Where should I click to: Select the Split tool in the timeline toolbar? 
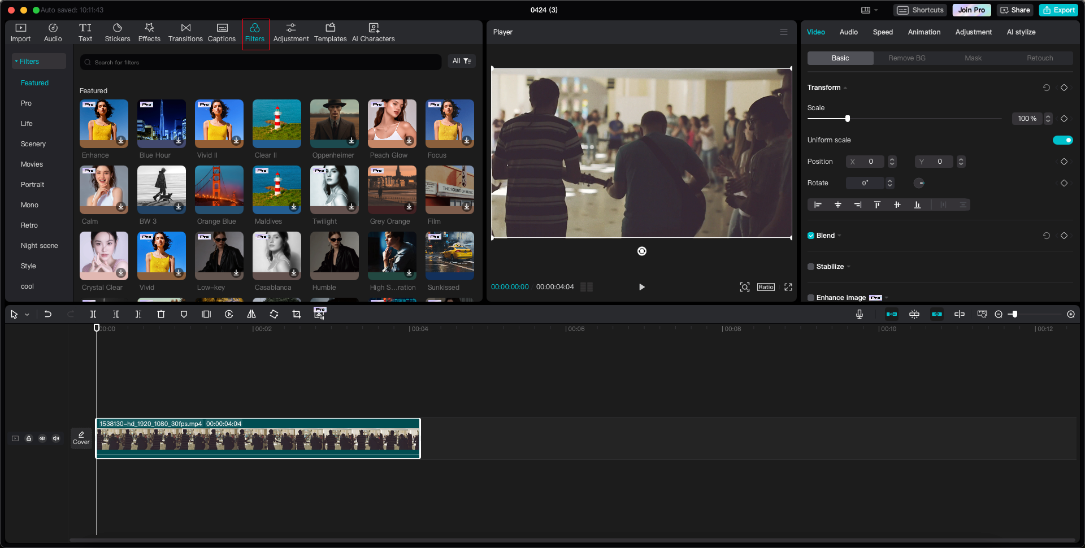coord(93,314)
